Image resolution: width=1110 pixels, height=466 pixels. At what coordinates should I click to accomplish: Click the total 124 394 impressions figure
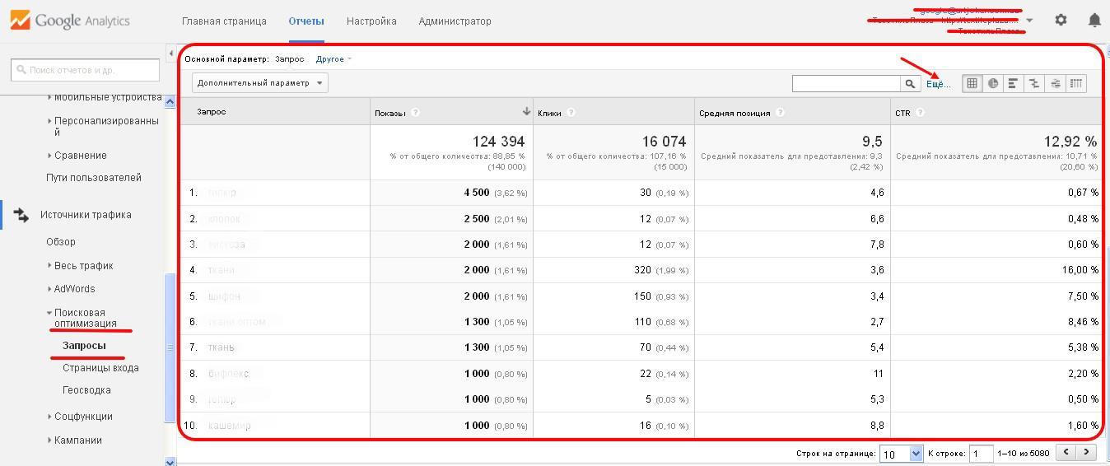pyautogui.click(x=498, y=142)
